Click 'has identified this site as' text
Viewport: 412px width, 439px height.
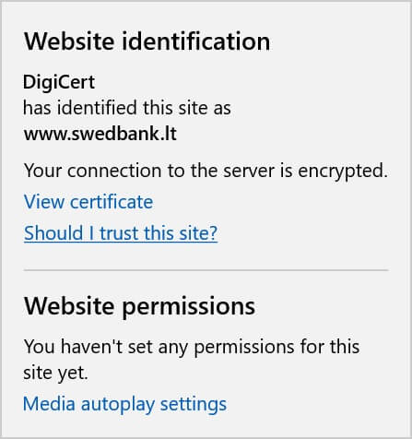pyautogui.click(x=127, y=108)
